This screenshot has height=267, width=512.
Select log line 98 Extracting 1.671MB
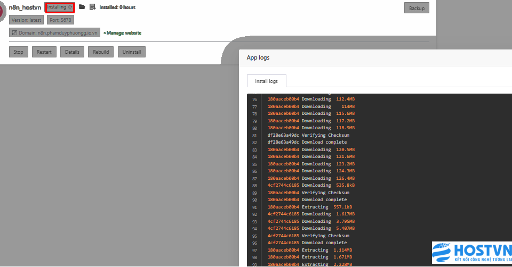coord(310,256)
